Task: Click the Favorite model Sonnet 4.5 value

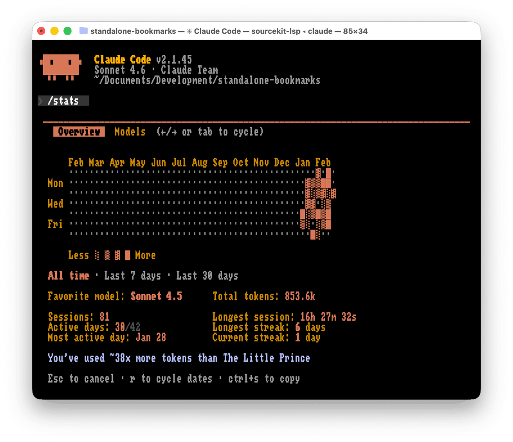Action: coord(156,296)
